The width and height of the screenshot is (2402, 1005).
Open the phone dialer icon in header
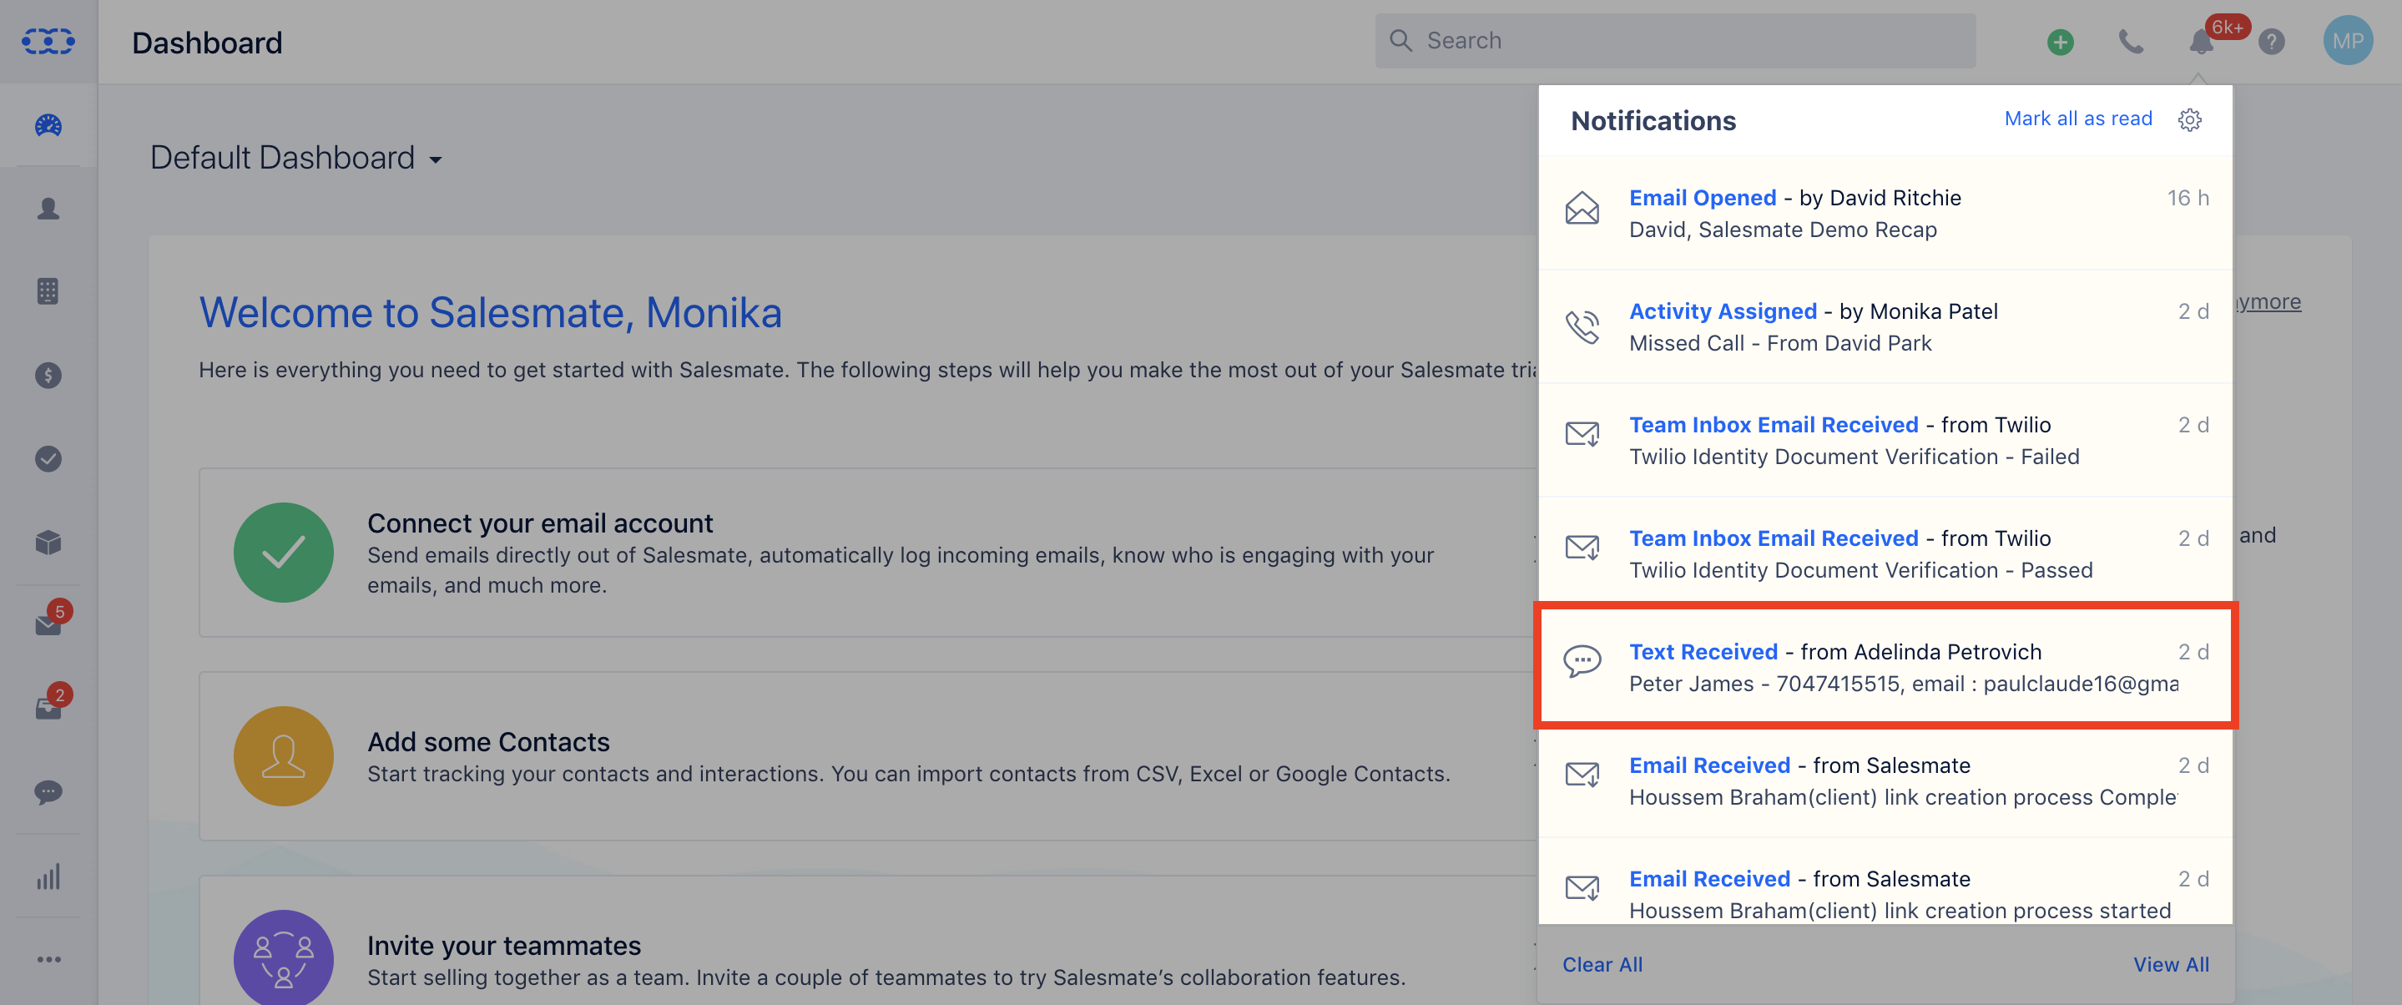(x=2131, y=41)
